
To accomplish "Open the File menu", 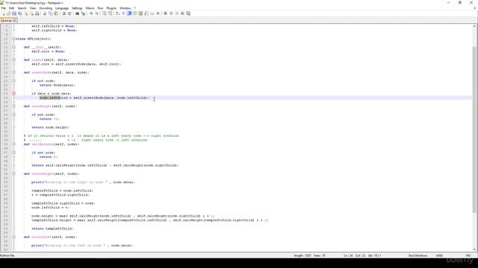I will pos(3,8).
